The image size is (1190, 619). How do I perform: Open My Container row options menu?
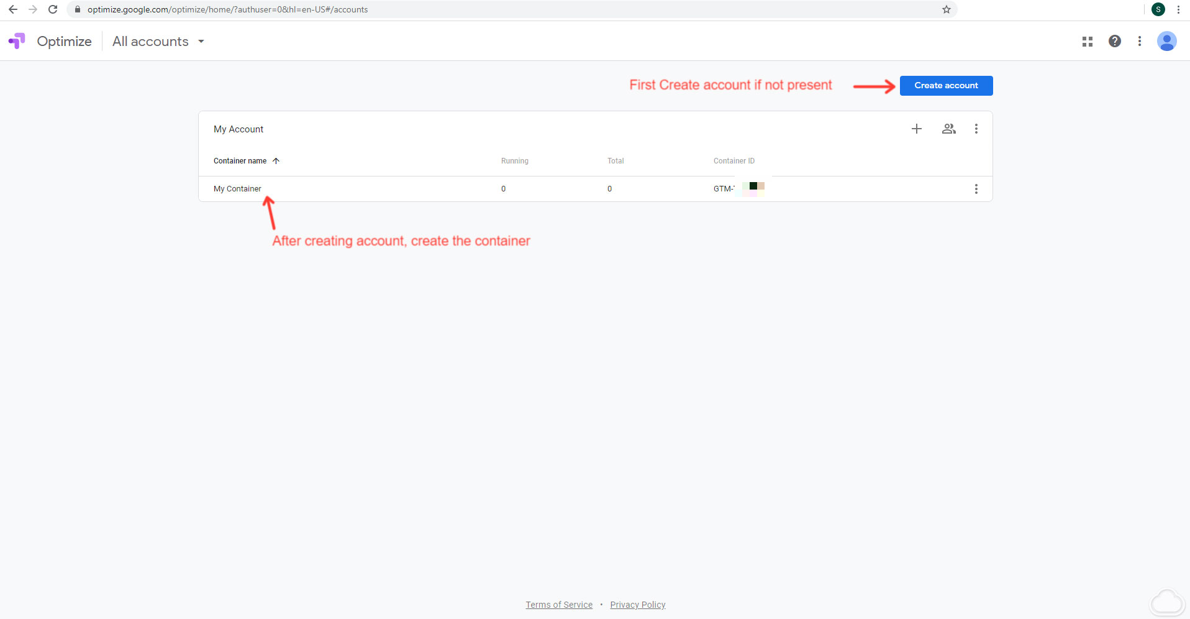tap(976, 189)
